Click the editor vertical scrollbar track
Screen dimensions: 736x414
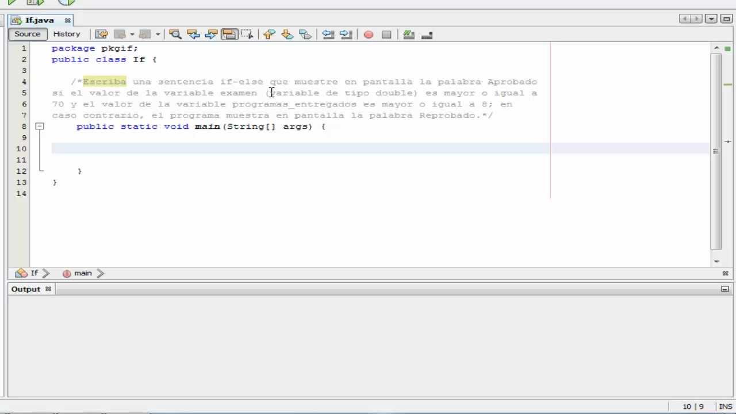pyautogui.click(x=716, y=151)
